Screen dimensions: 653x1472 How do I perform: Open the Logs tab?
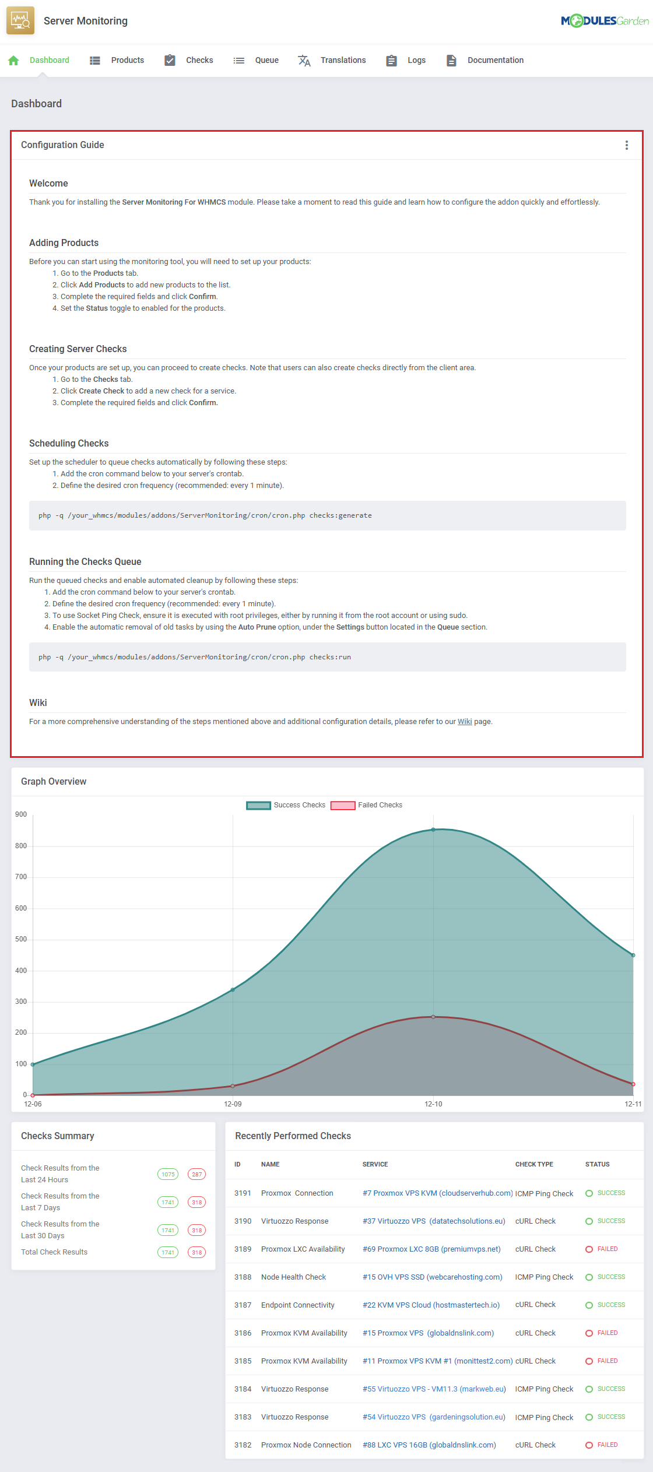click(417, 60)
